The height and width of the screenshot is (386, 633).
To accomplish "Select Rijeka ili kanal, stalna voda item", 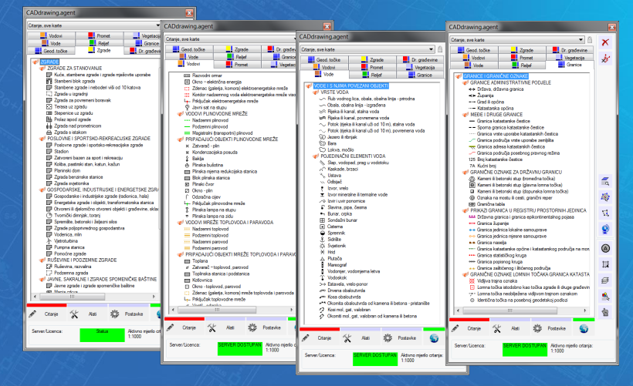I will click(354, 112).
